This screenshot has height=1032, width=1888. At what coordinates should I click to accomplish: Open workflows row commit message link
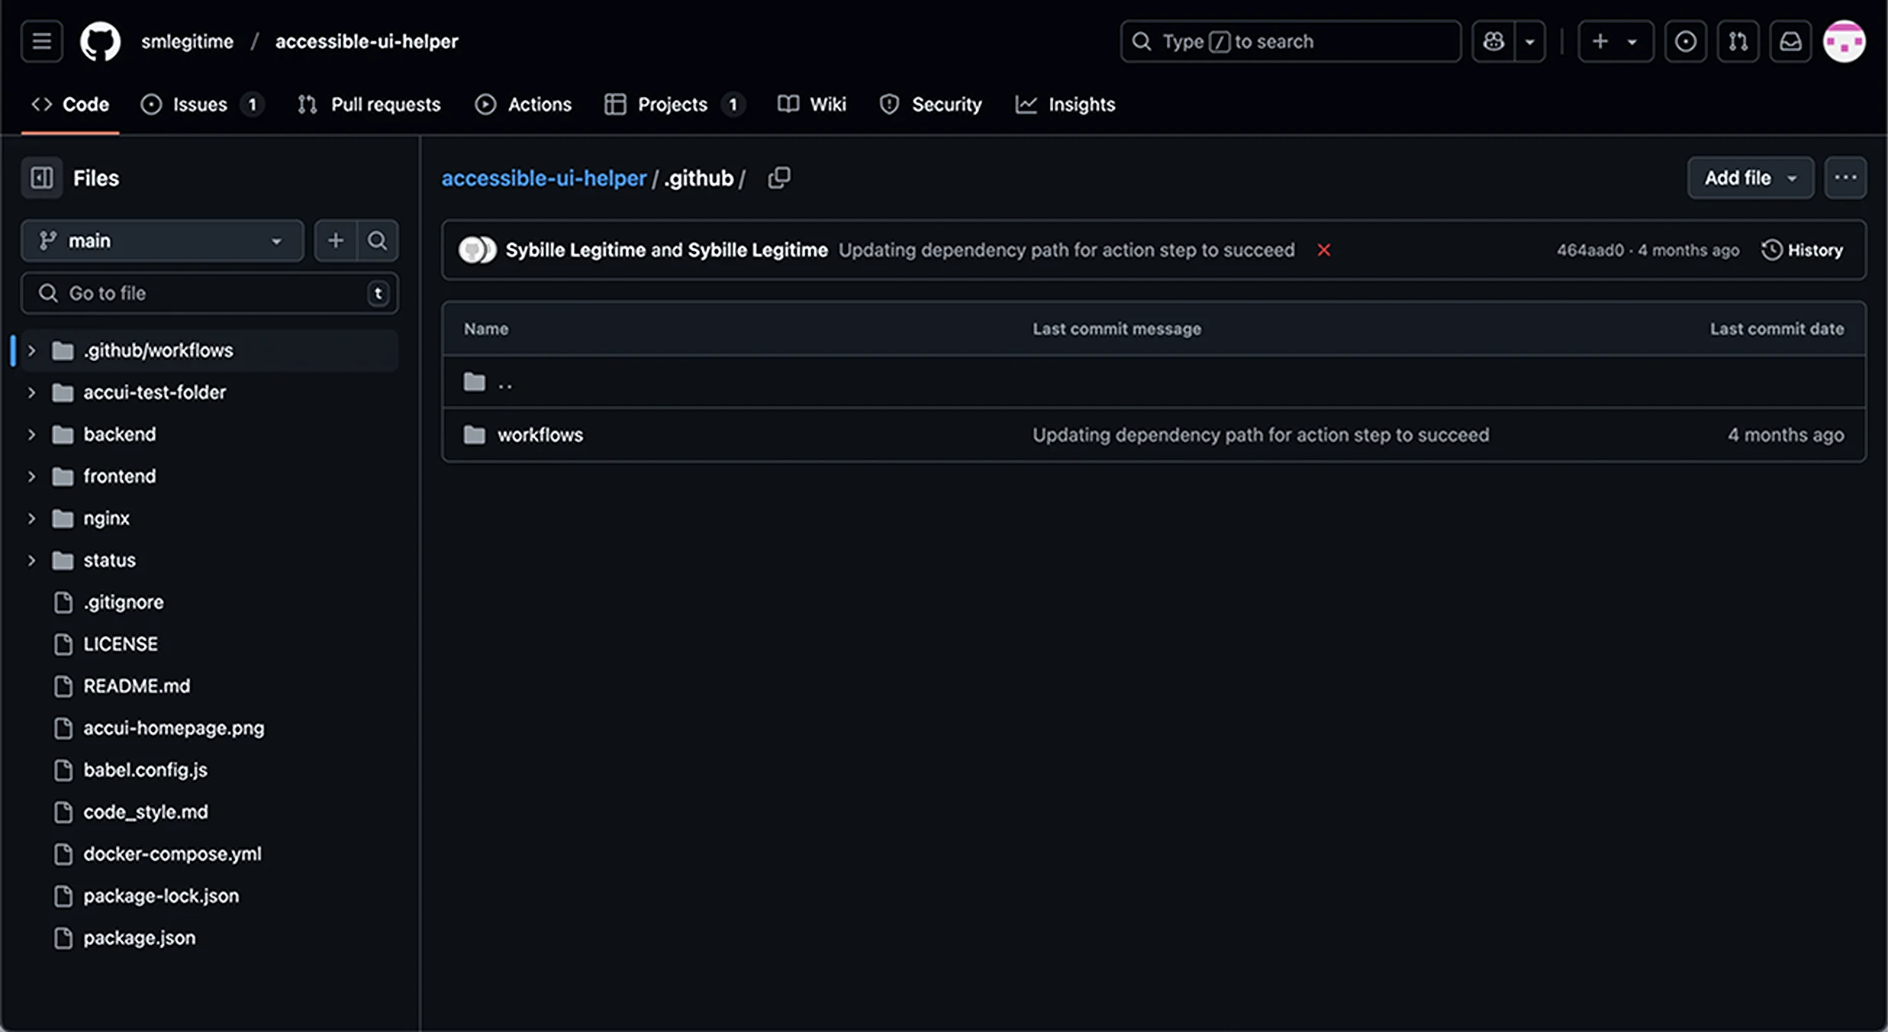pyautogui.click(x=1261, y=435)
